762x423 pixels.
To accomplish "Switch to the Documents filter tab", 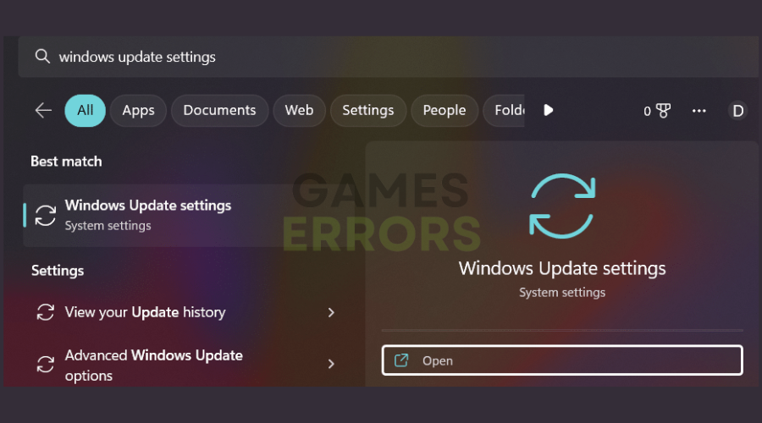I will pyautogui.click(x=219, y=110).
